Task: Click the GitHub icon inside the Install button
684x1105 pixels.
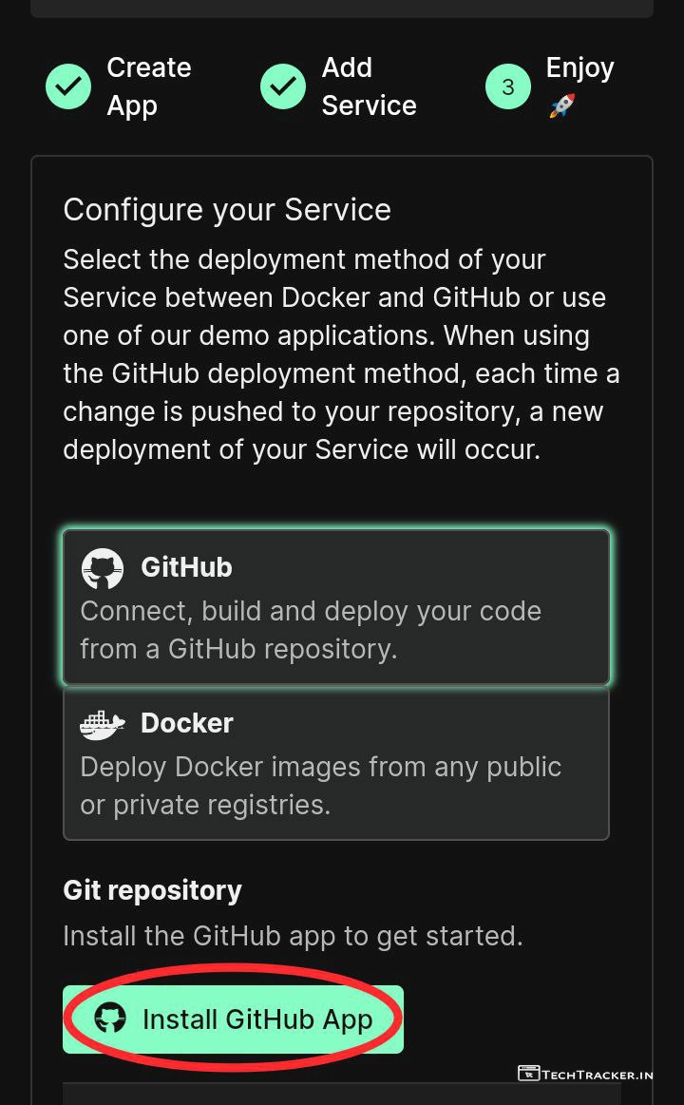Action: (x=110, y=1019)
